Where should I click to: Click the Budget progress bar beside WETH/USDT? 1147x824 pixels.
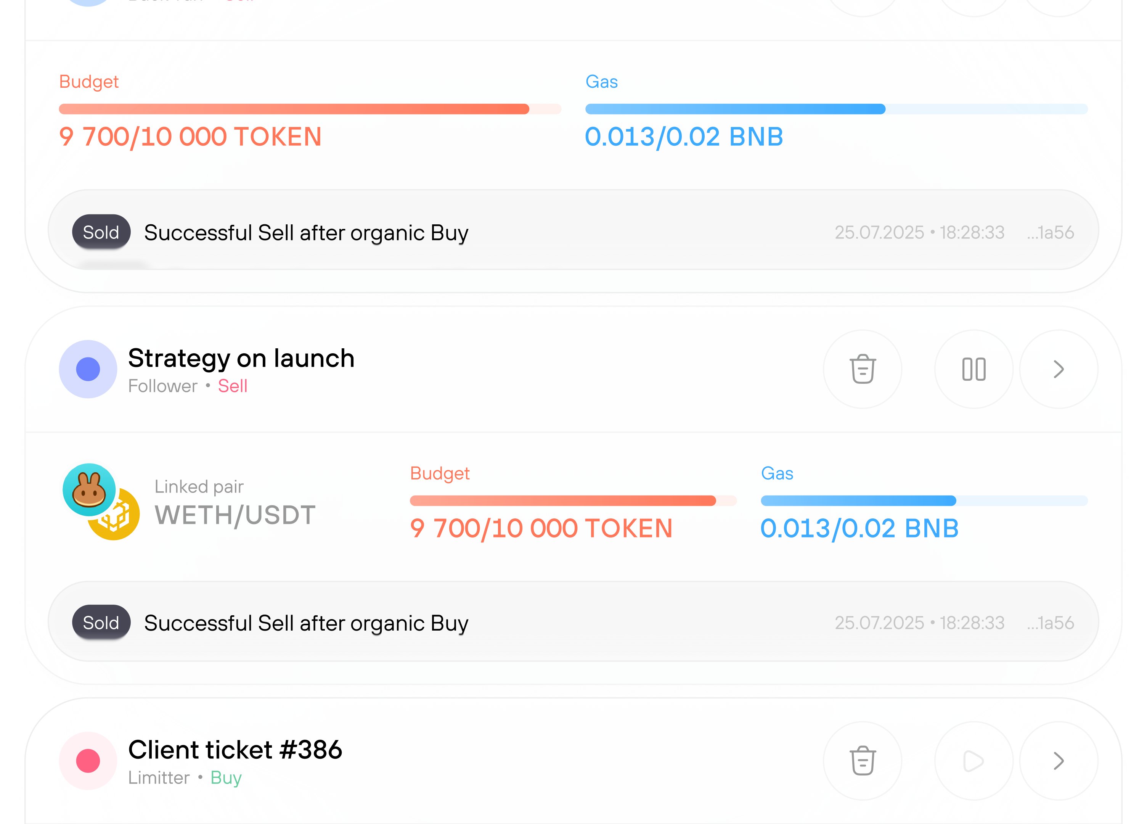click(573, 501)
